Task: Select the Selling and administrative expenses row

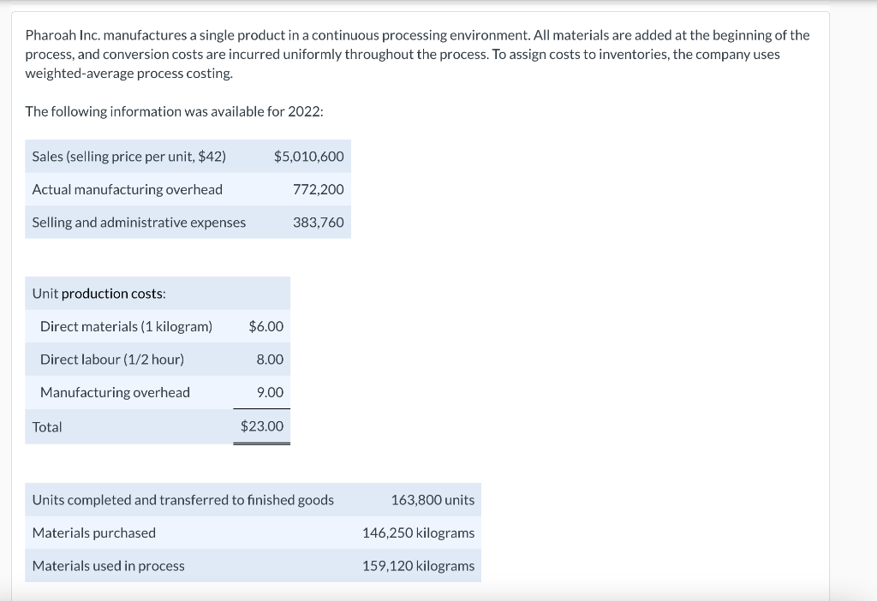Action: point(138,222)
